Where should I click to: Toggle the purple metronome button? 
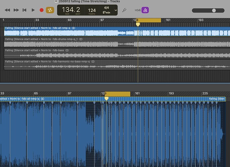(x=145, y=10)
